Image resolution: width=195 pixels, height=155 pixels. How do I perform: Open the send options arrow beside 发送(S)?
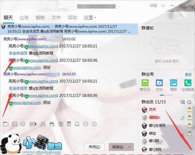point(130,147)
